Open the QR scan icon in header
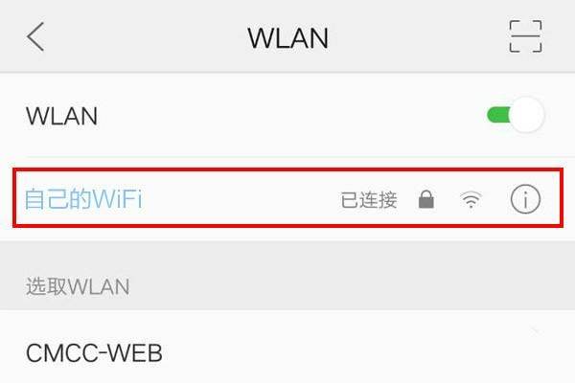Image resolution: width=575 pixels, height=383 pixels. coord(525,36)
